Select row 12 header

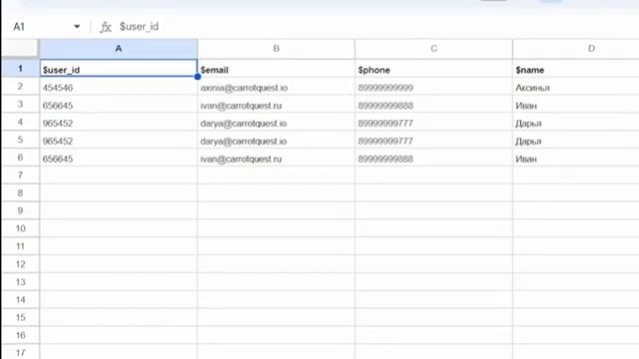[x=20, y=264]
